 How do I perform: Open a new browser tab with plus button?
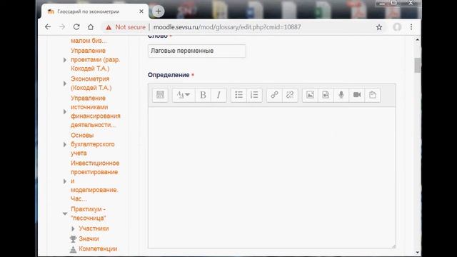pyautogui.click(x=159, y=11)
